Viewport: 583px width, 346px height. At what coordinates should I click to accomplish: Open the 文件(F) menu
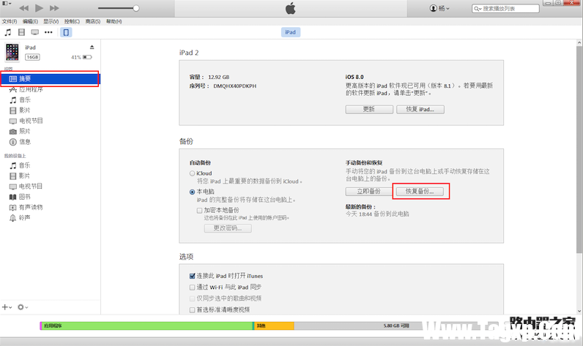point(10,21)
